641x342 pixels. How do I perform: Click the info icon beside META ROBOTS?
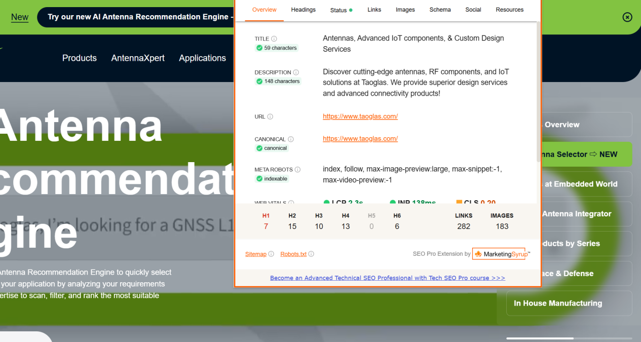pos(297,169)
